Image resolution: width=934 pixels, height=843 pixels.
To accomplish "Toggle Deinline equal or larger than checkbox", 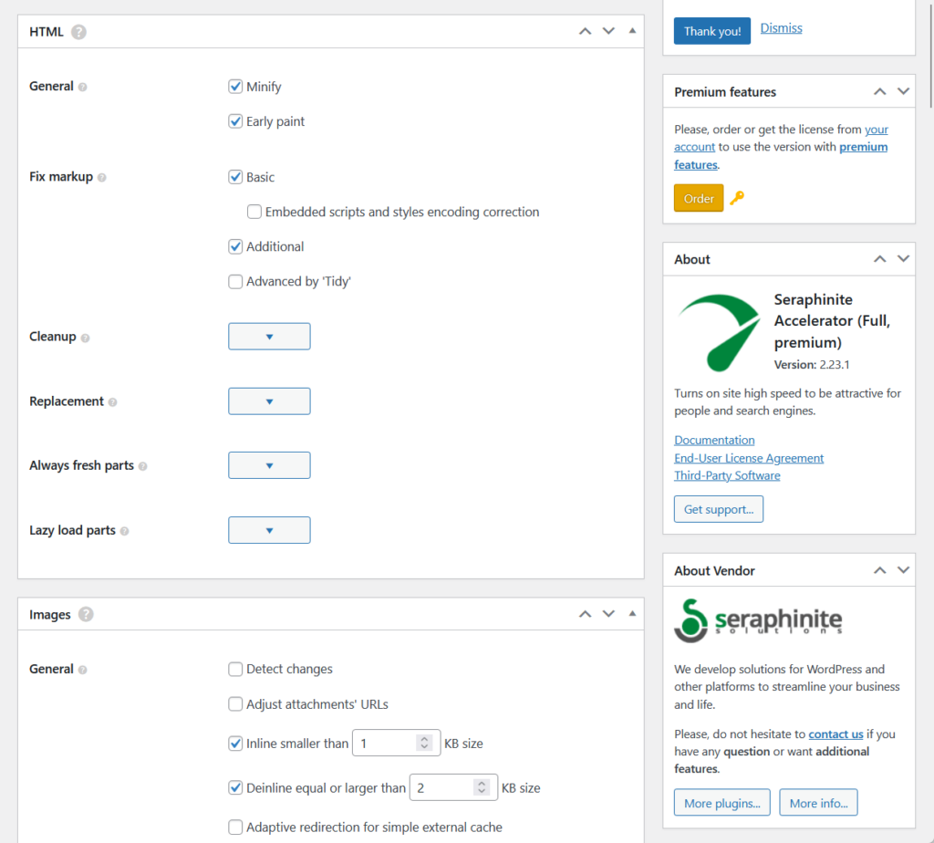I will (x=235, y=787).
